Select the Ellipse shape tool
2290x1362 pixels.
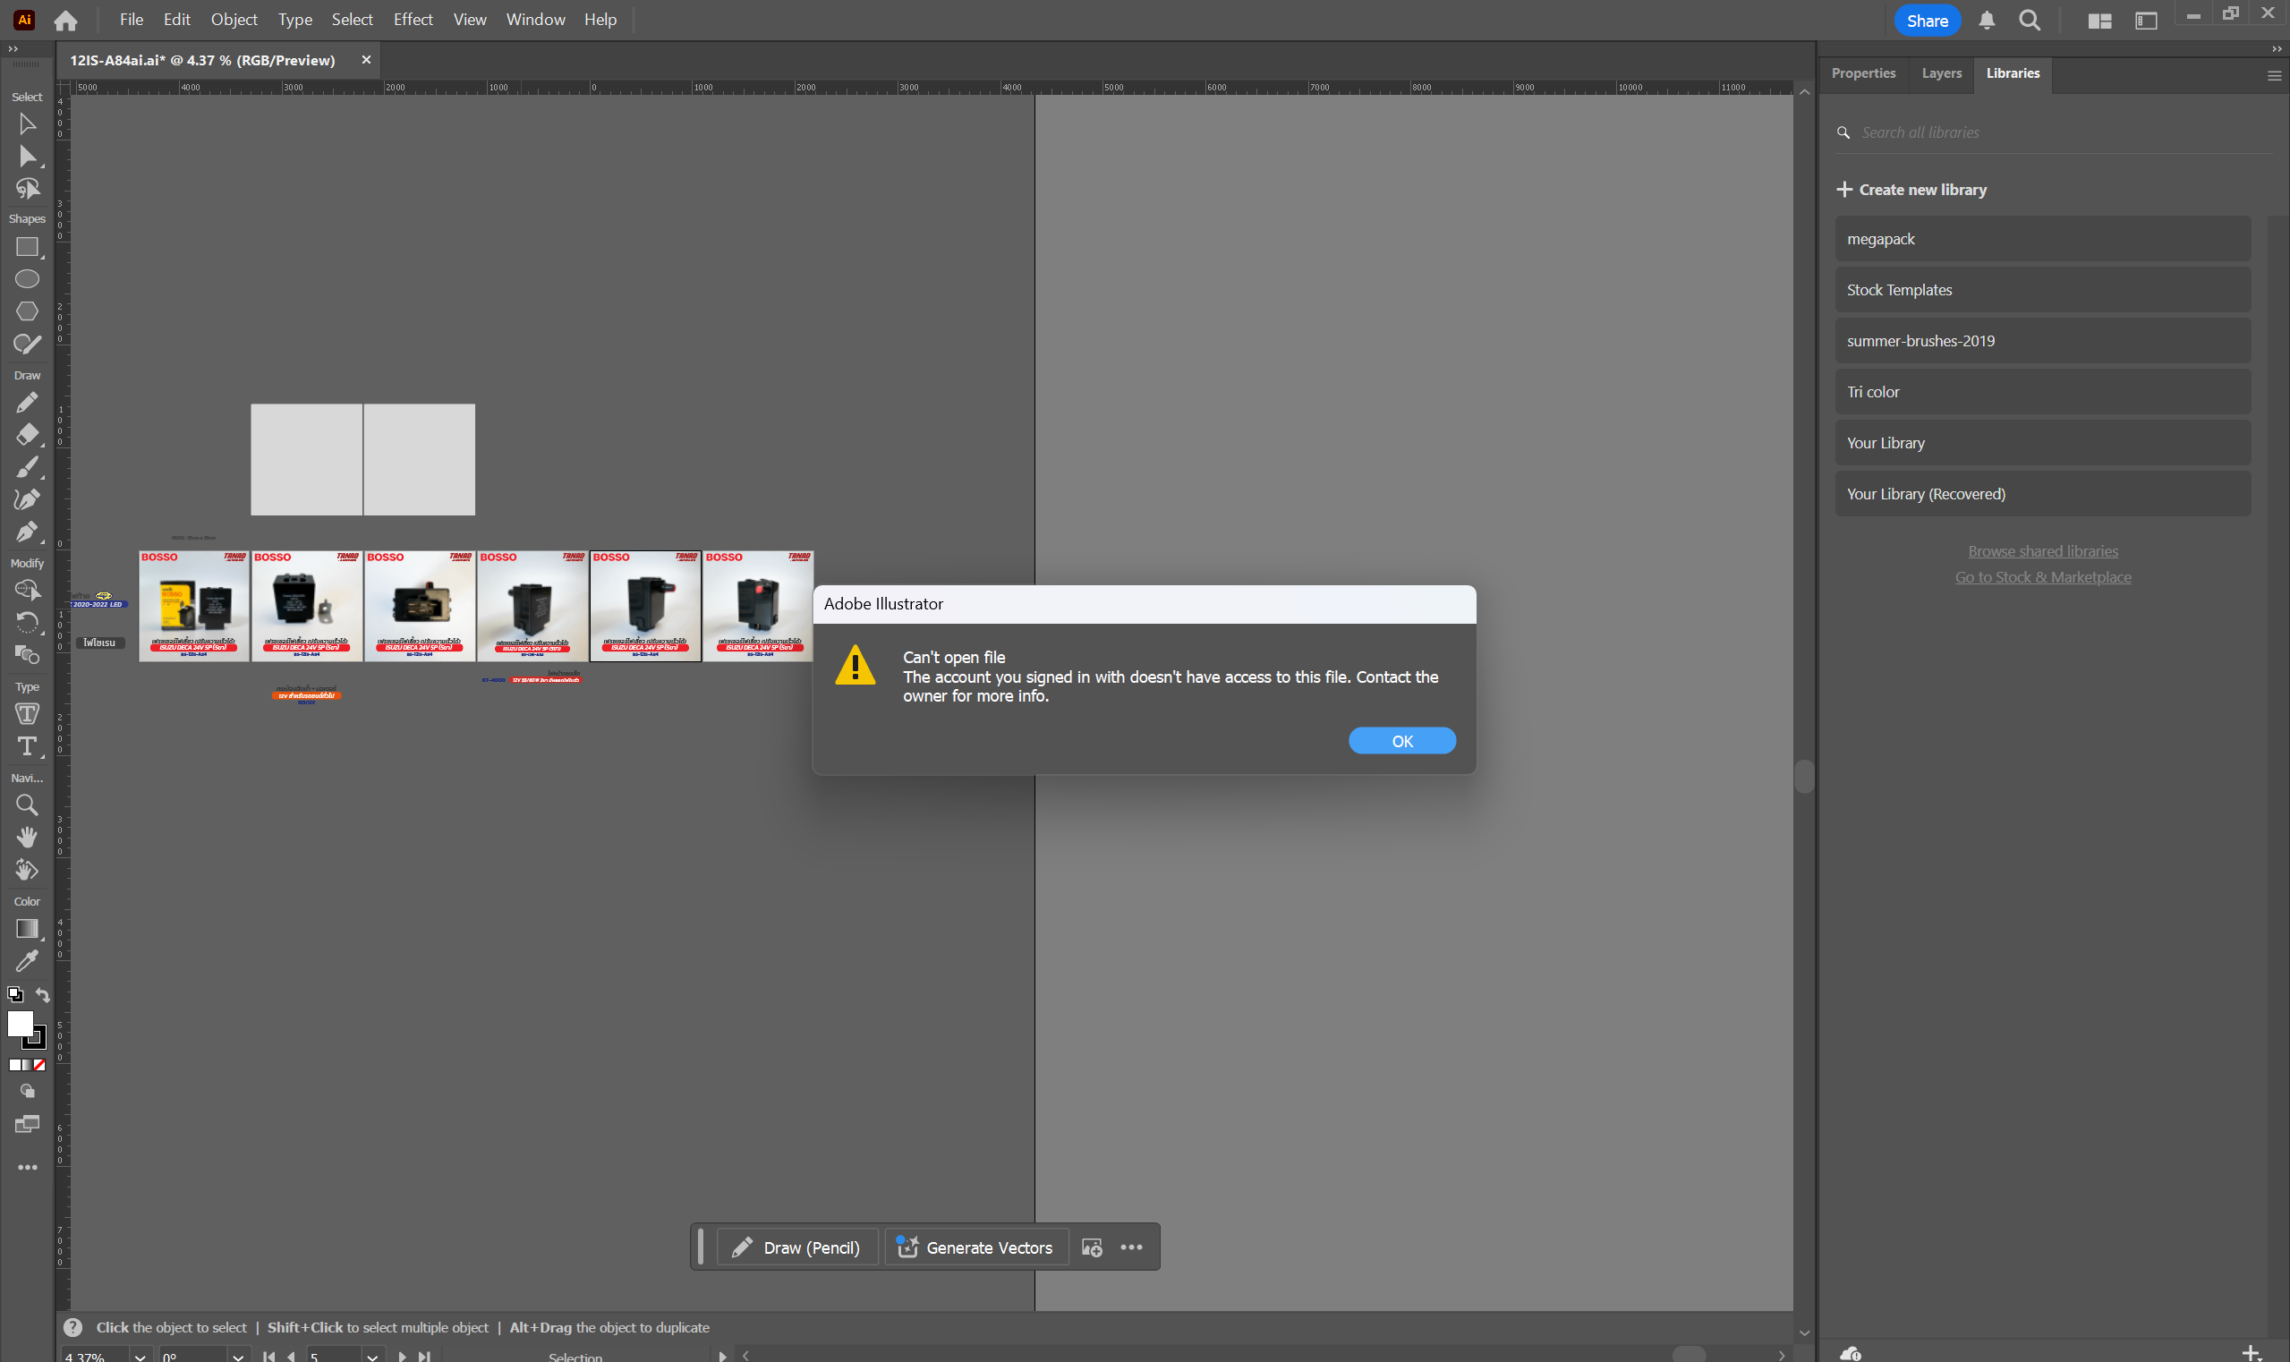coord(27,279)
